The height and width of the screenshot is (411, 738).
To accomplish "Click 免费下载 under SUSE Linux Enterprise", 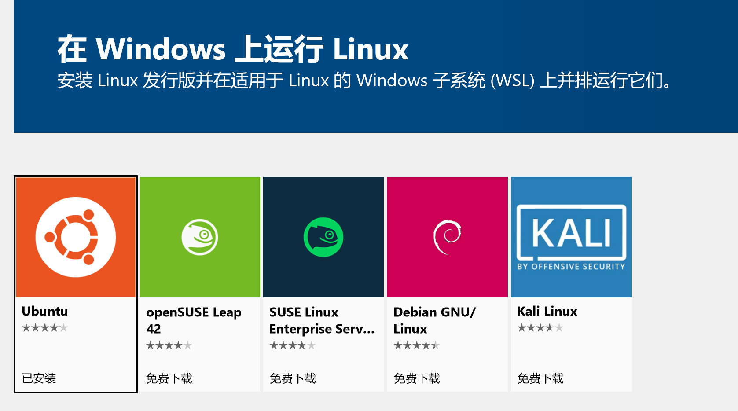I will pyautogui.click(x=293, y=378).
